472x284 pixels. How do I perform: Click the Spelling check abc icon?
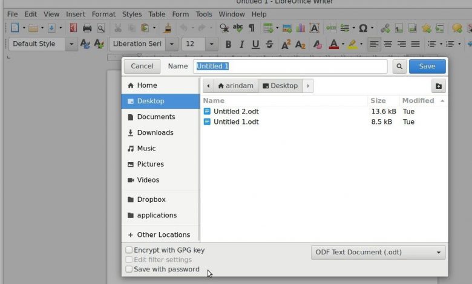(x=238, y=28)
